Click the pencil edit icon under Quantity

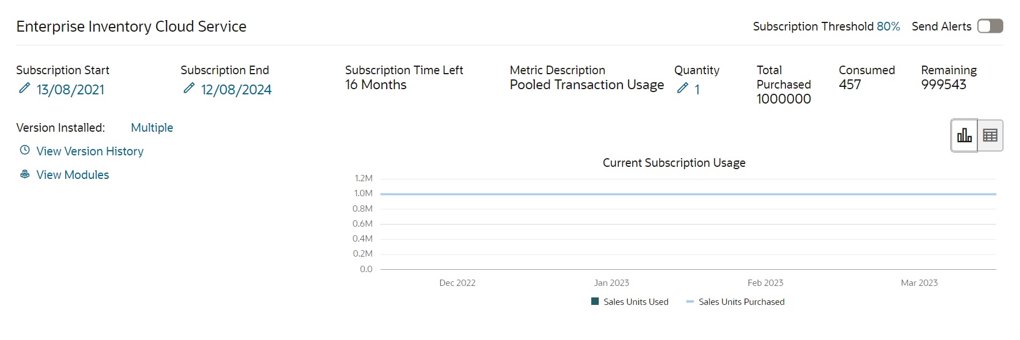(x=682, y=88)
